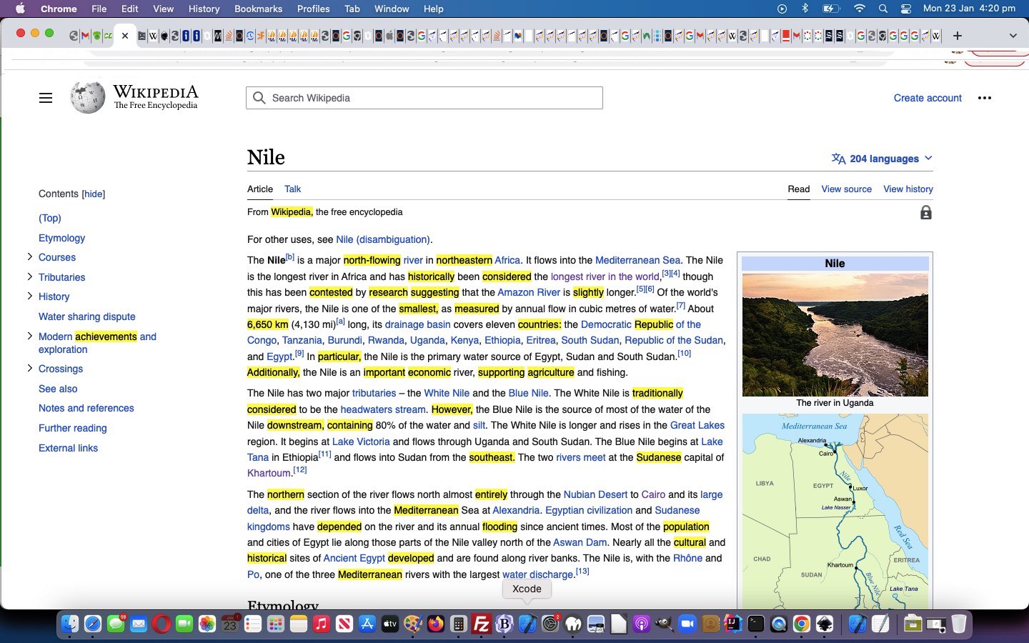
Task: Open Photos app in the dock
Action: pyautogui.click(x=207, y=624)
